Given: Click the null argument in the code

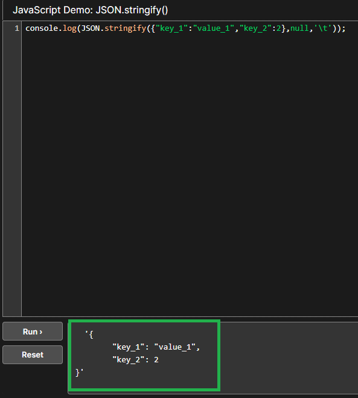Looking at the screenshot, I should point(299,28).
